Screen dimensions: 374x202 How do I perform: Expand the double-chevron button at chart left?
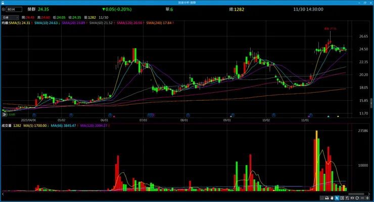point(4,114)
